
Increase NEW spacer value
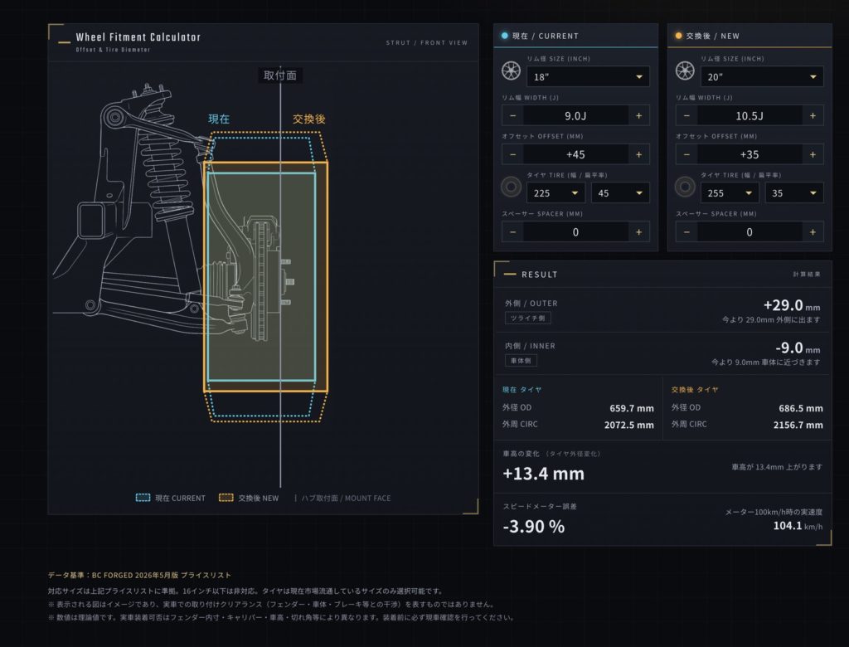813,232
